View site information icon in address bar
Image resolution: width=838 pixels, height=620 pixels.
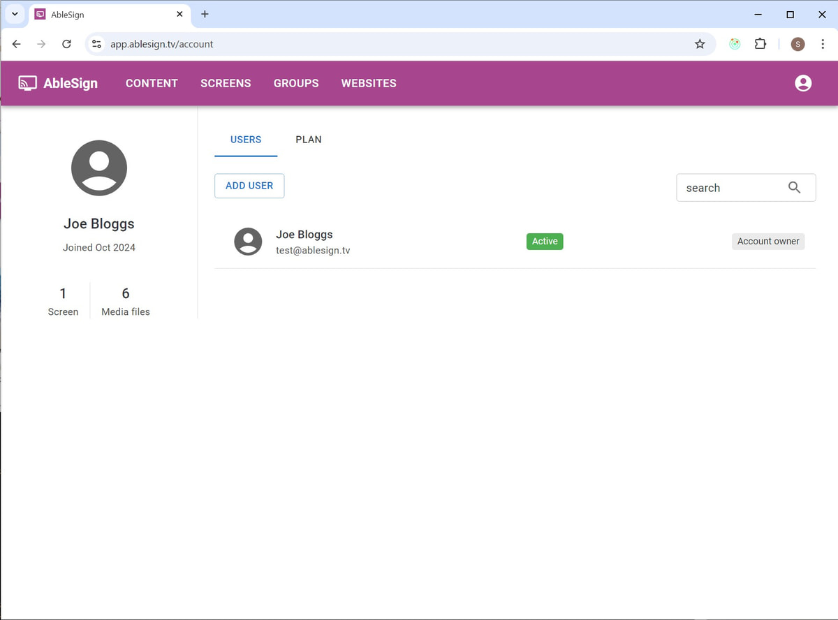pyautogui.click(x=97, y=44)
